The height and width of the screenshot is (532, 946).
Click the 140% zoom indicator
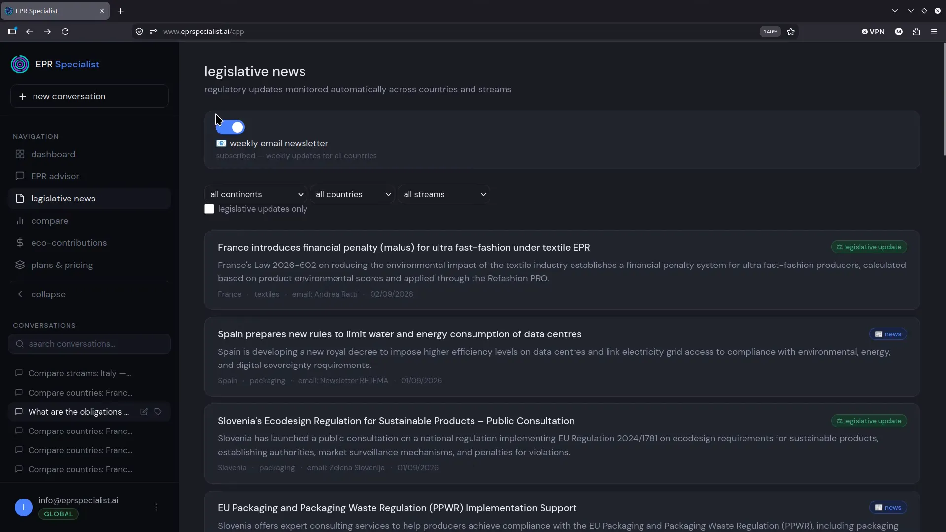[770, 32]
